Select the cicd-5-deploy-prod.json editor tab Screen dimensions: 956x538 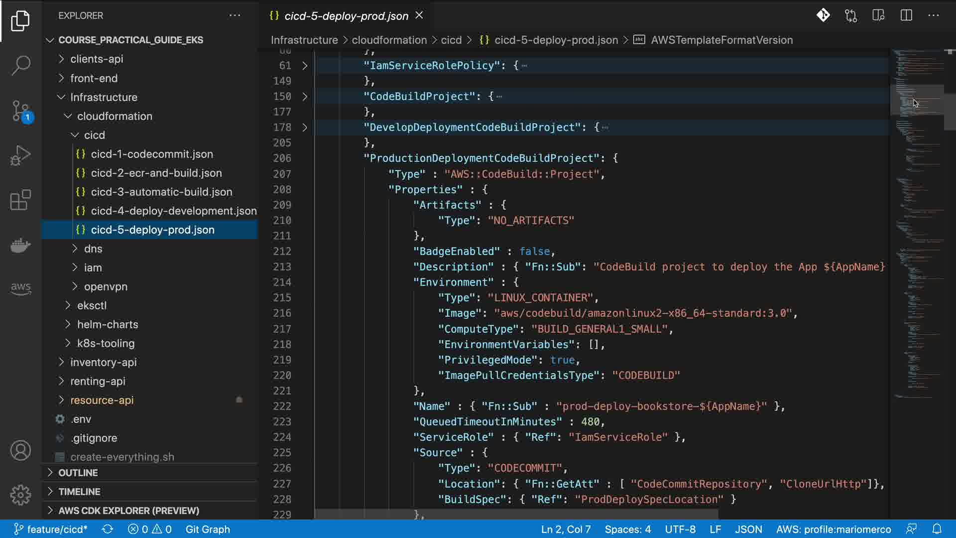[346, 16]
